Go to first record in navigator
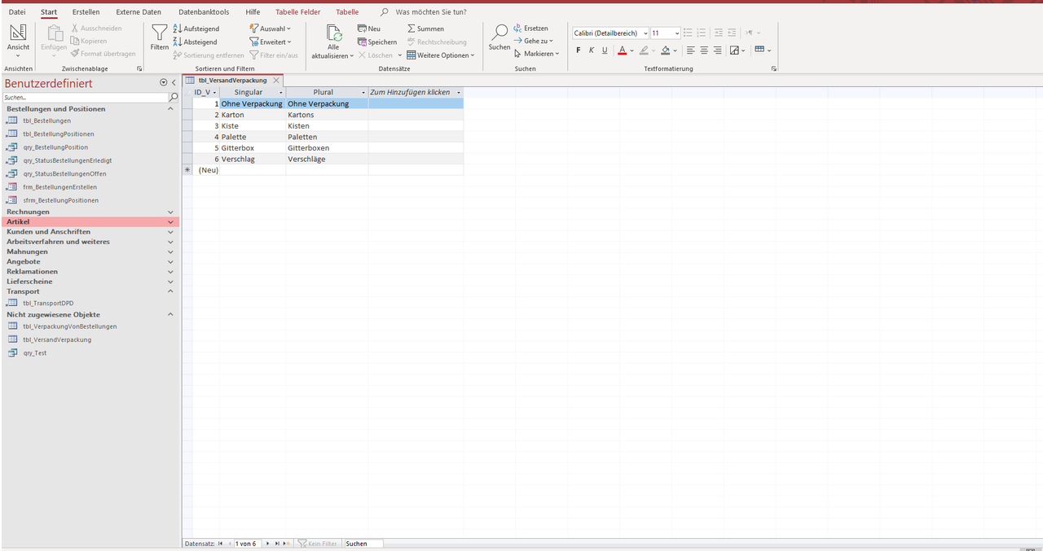The image size is (1043, 551). [x=220, y=543]
